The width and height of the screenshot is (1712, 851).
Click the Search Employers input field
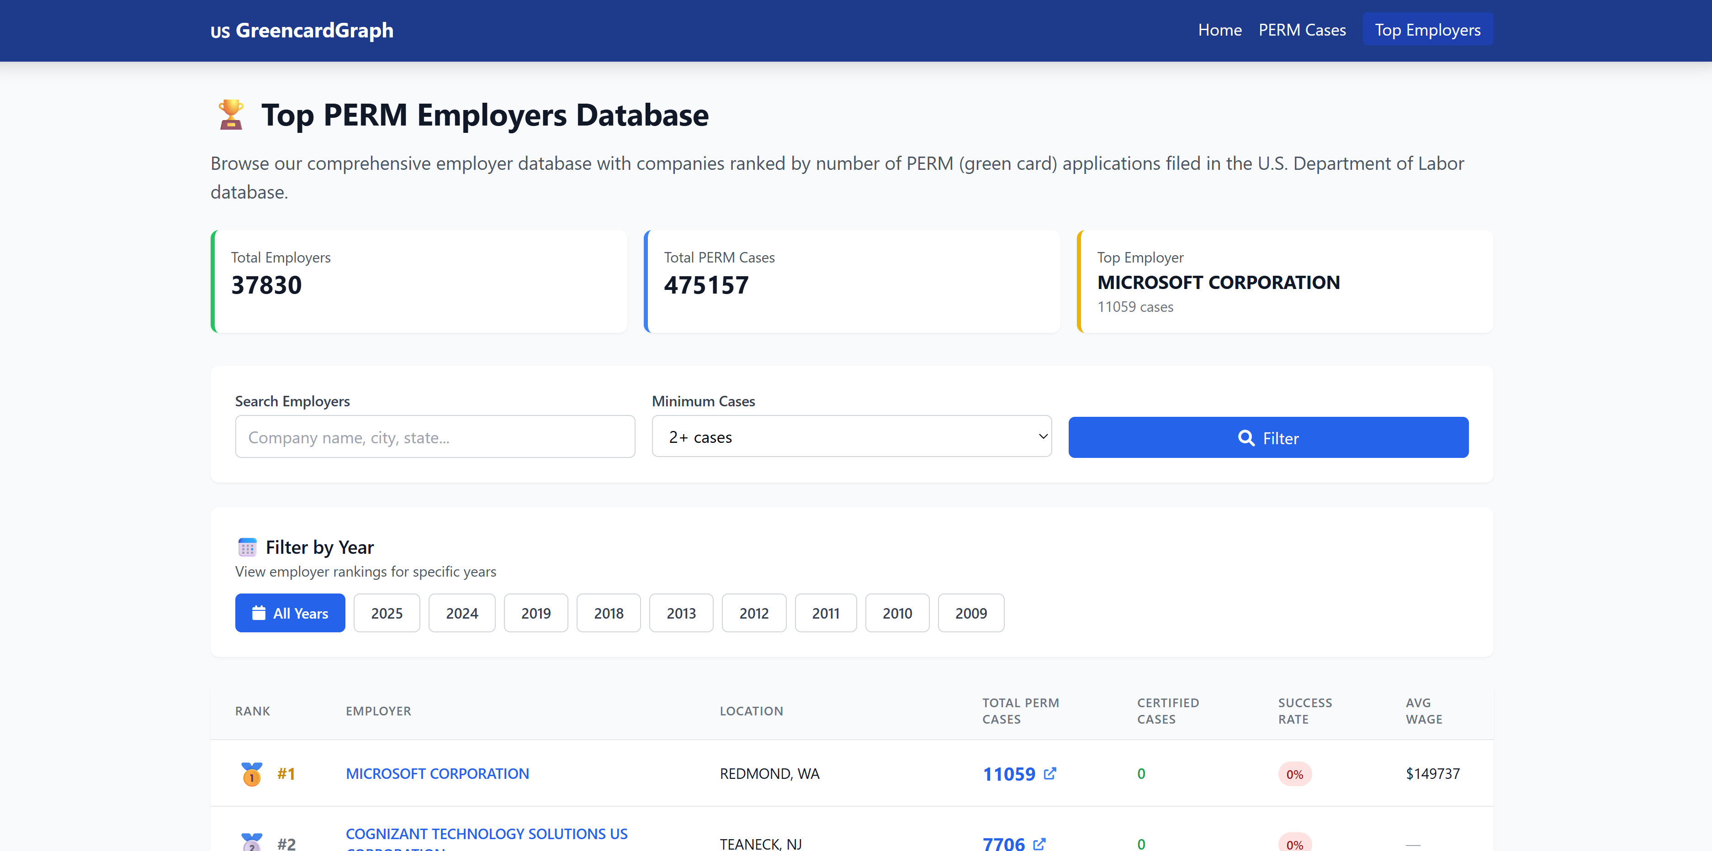click(x=435, y=437)
